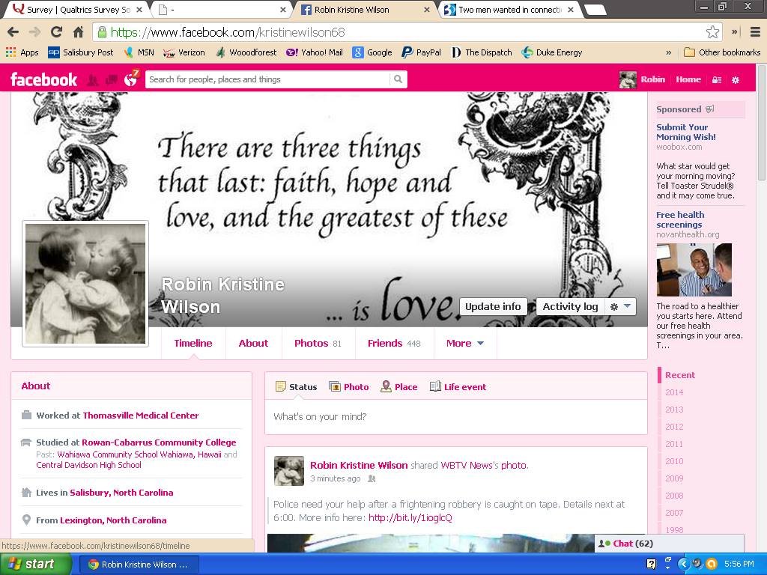The height and width of the screenshot is (575, 767).
Task: Open the messages icon in Facebook bar
Action: pos(112,79)
